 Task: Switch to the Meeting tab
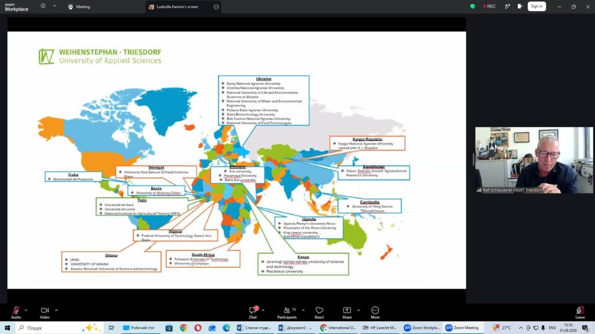pyautogui.click(x=79, y=7)
